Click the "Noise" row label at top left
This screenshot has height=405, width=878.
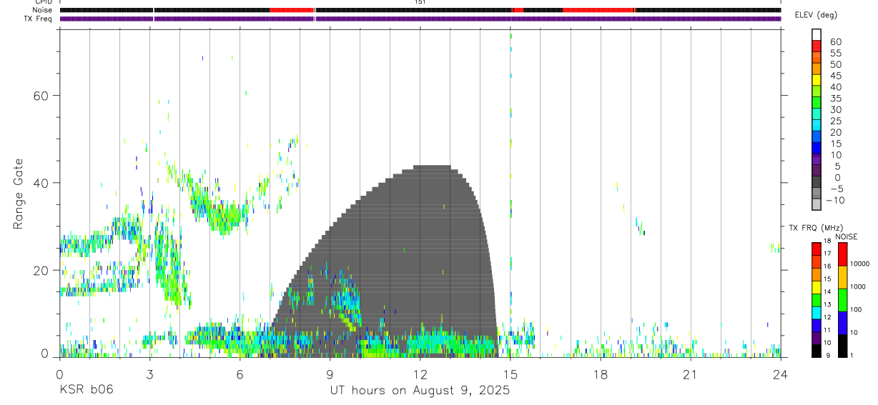tap(42, 10)
